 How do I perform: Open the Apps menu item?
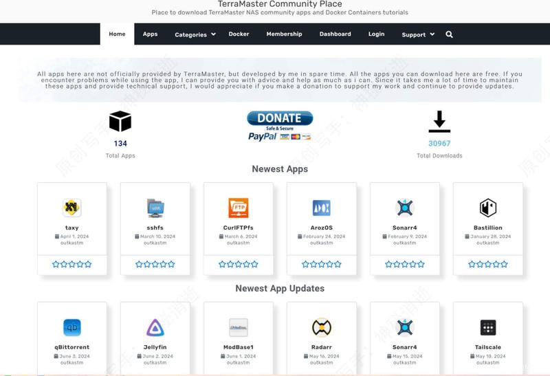point(150,34)
